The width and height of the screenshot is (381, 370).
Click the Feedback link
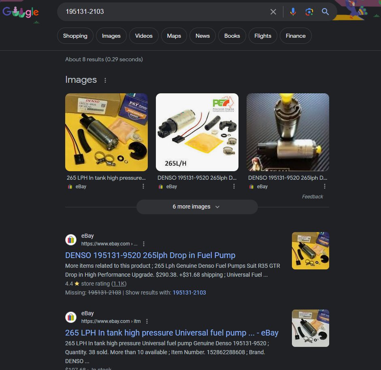click(313, 197)
